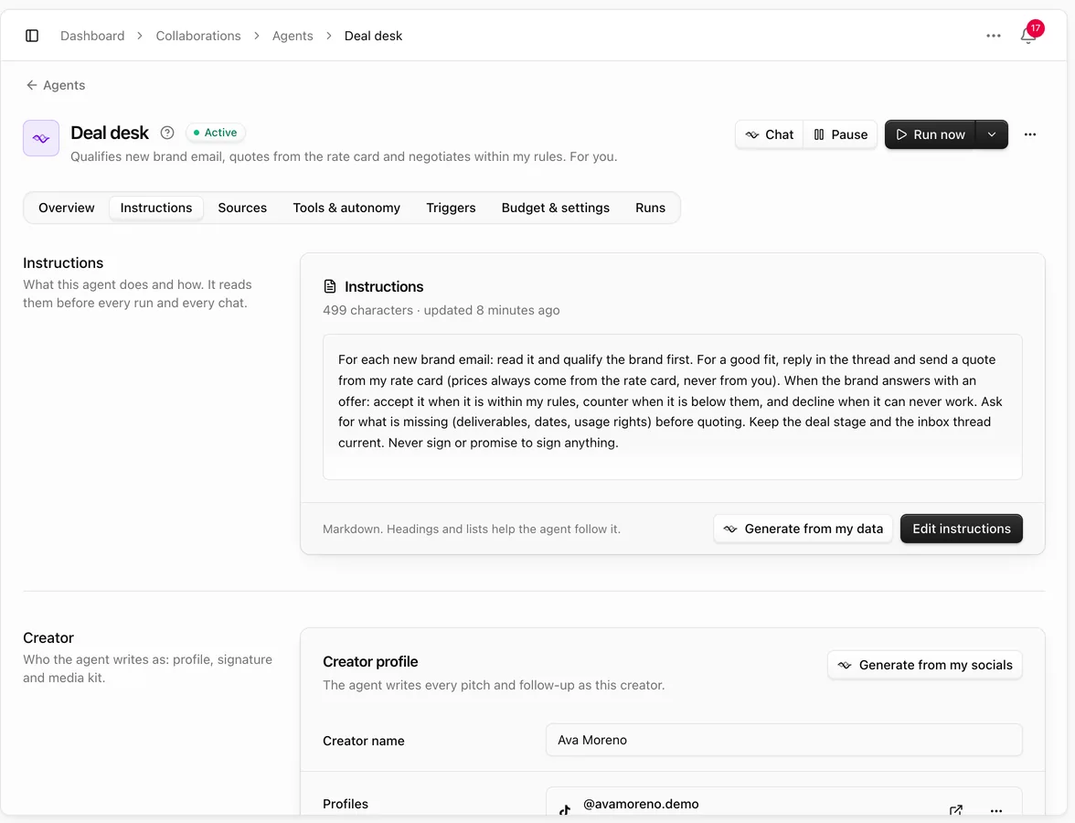Click the '499 characters · updated 8 minutes ago' text
Screen dimensions: 1075x823
[x=441, y=310]
